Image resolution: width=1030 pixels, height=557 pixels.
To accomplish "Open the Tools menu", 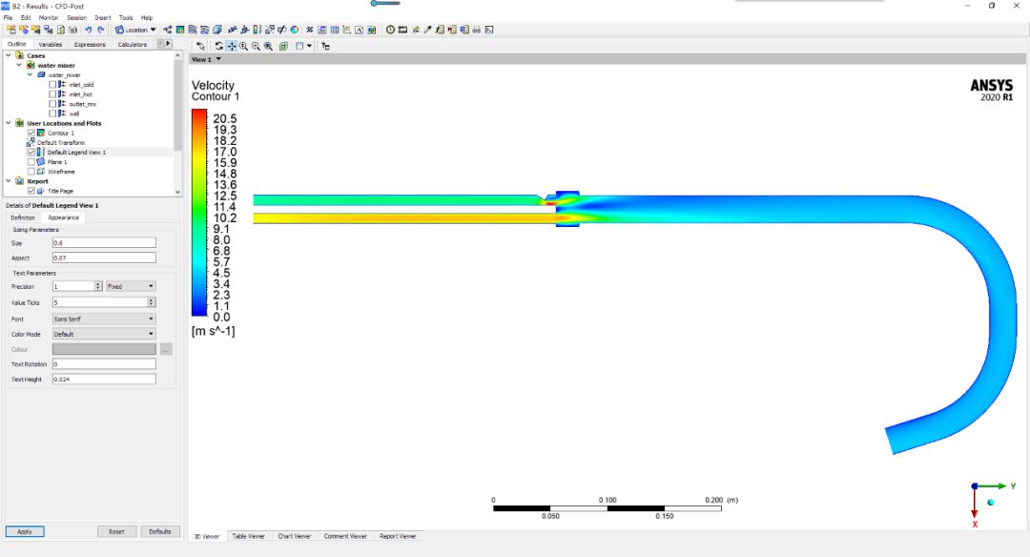I will coord(126,18).
